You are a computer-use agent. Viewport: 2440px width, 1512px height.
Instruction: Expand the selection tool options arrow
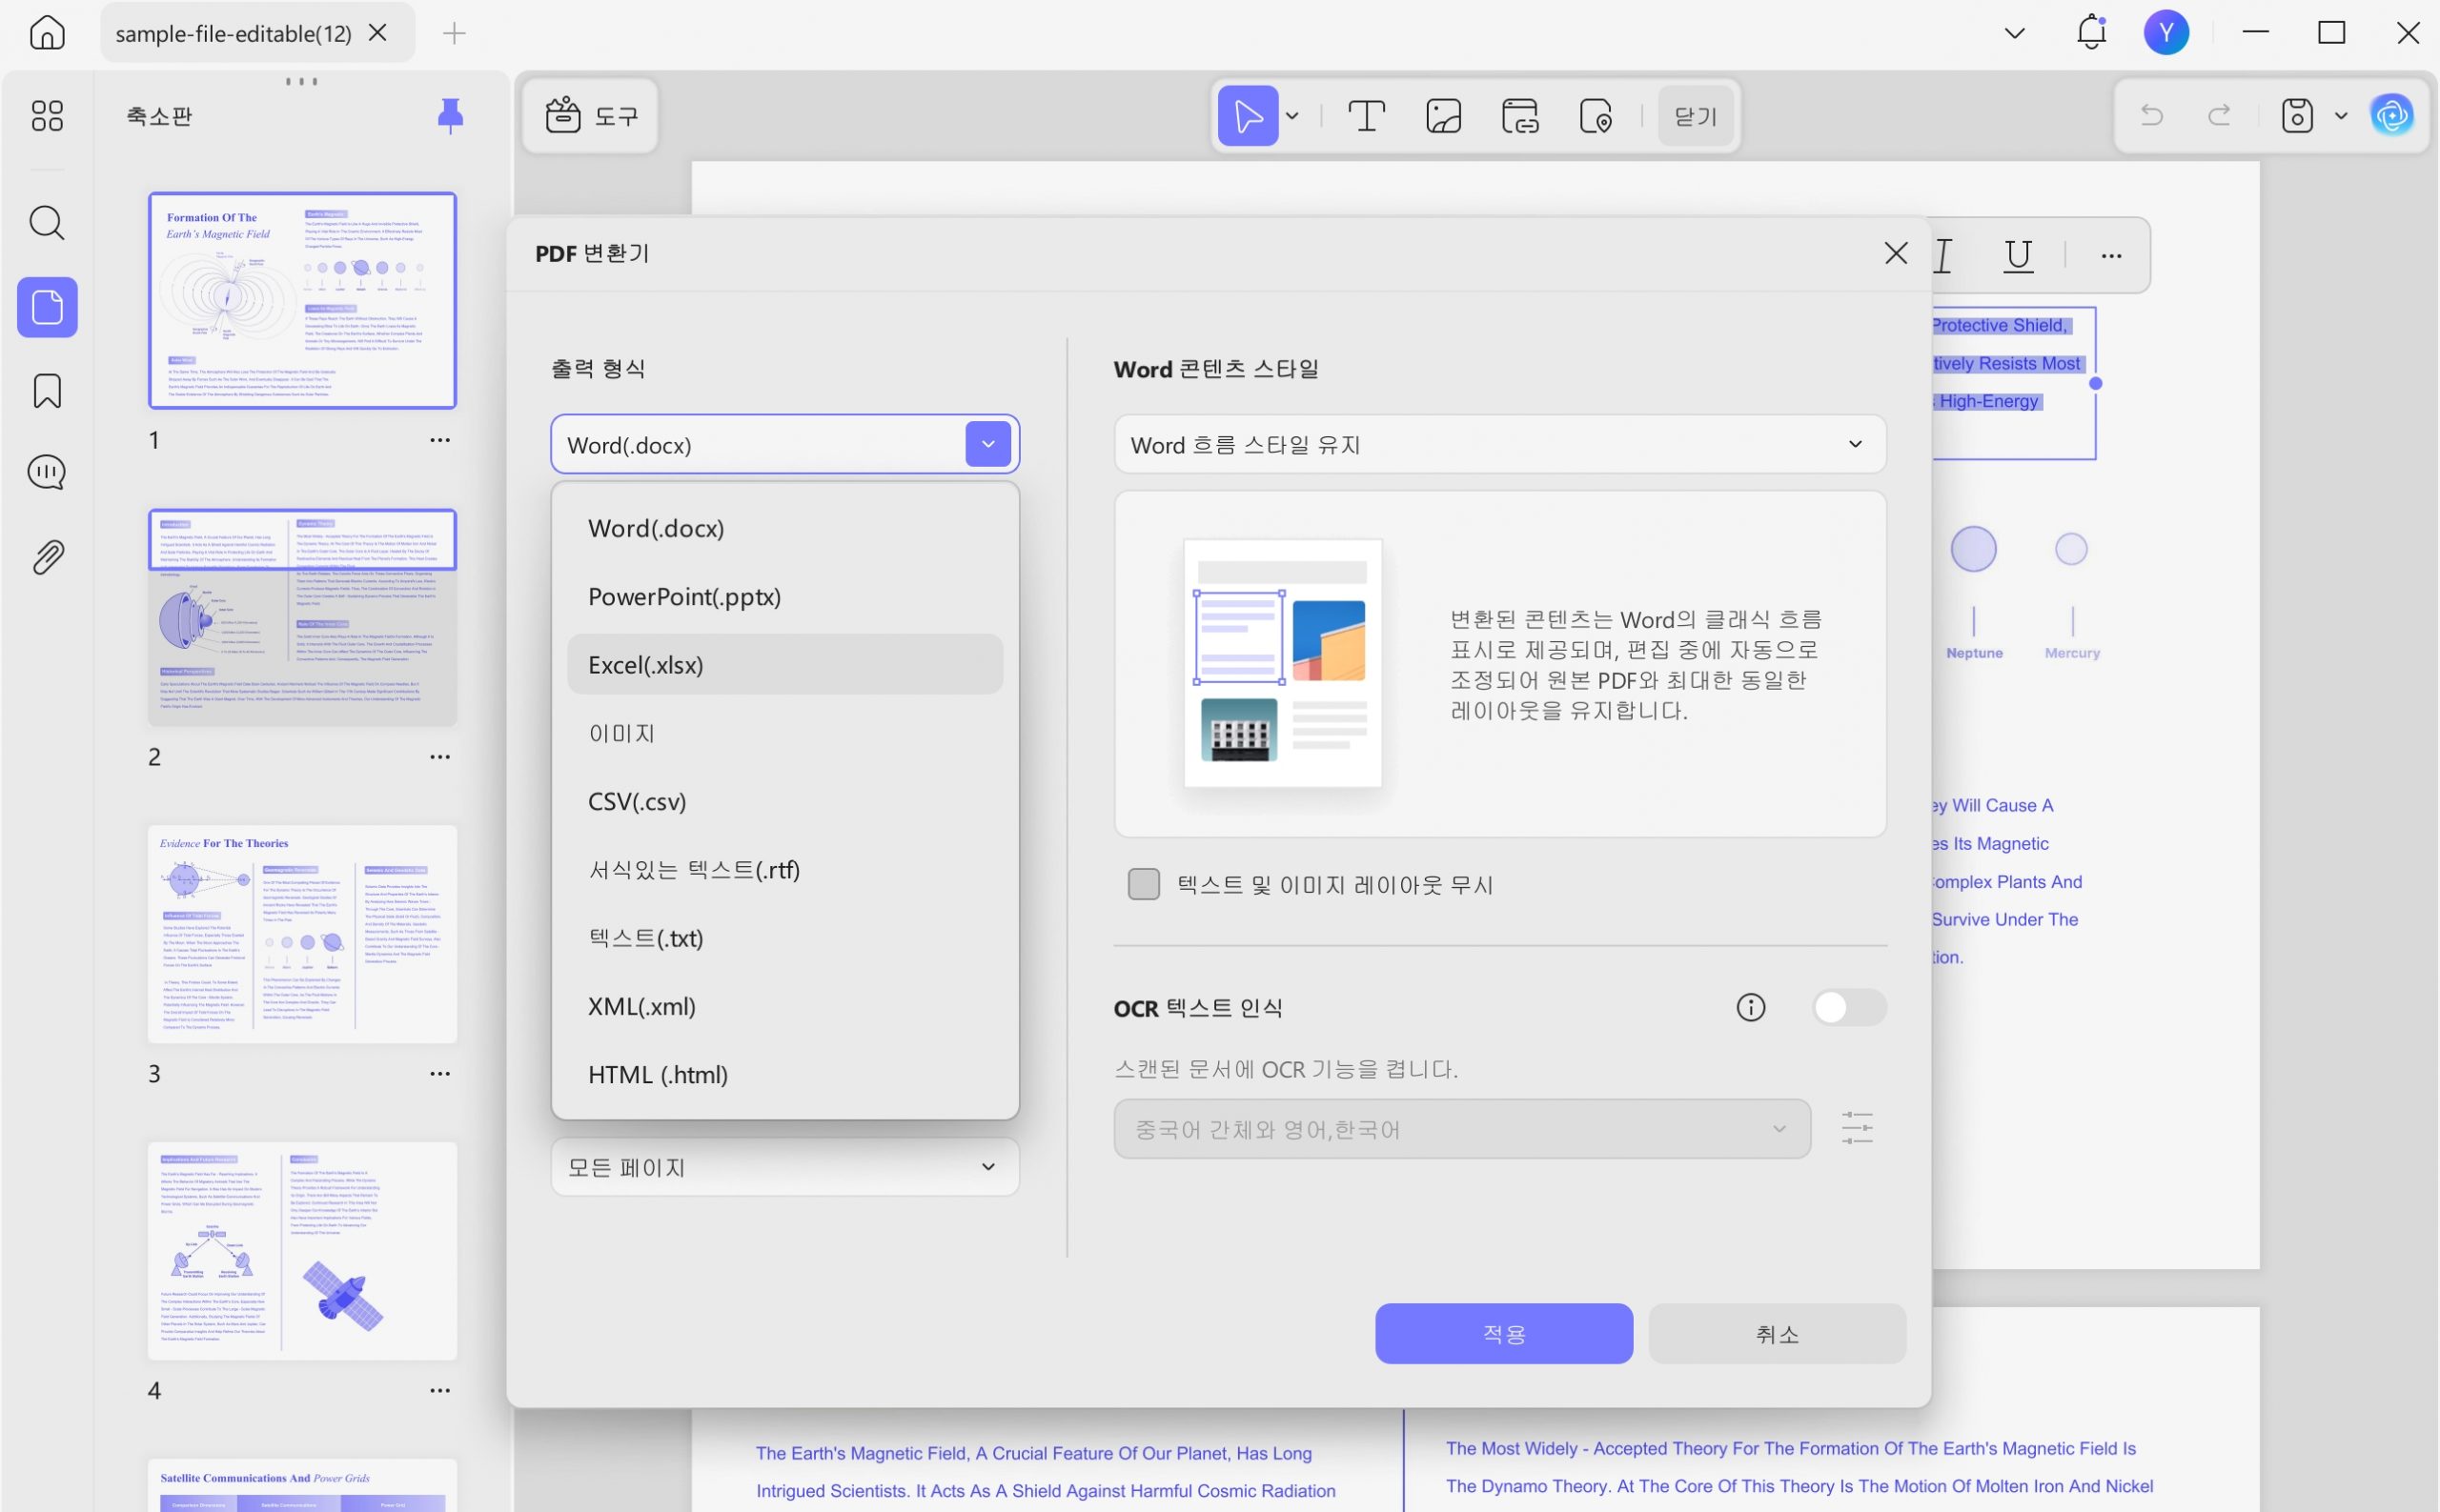click(1292, 116)
